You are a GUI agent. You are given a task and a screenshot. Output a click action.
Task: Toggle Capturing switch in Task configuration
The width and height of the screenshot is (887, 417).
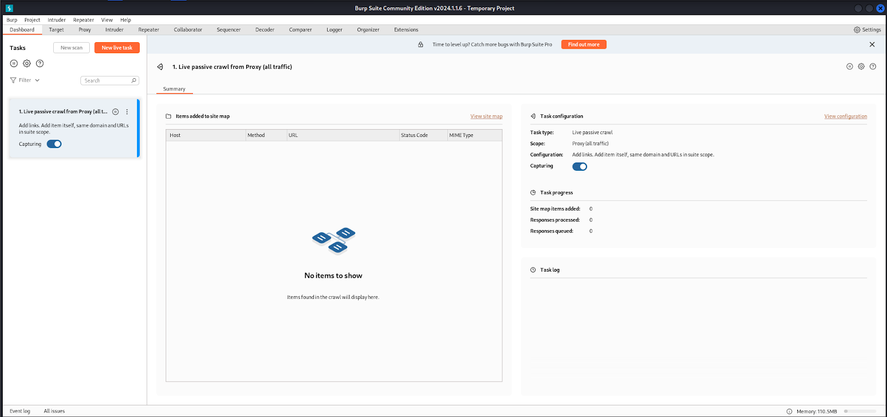580,166
